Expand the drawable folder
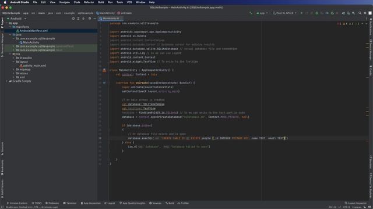 coord(13,58)
